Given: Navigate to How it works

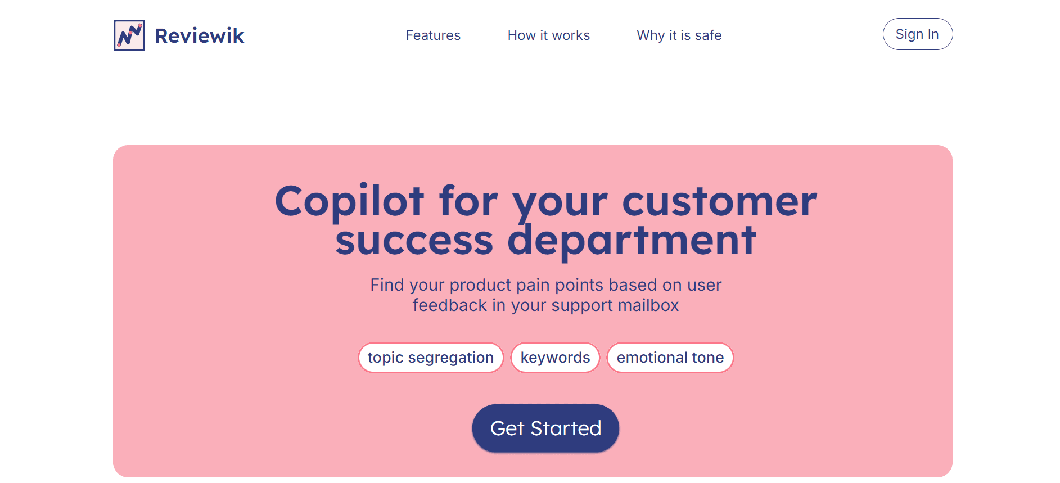Looking at the screenshot, I should coord(548,35).
